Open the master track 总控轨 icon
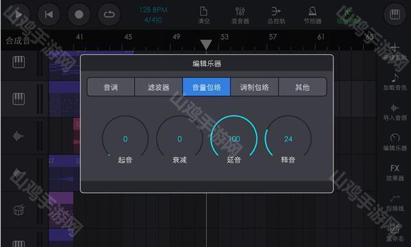The width and height of the screenshot is (411, 247). [276, 15]
